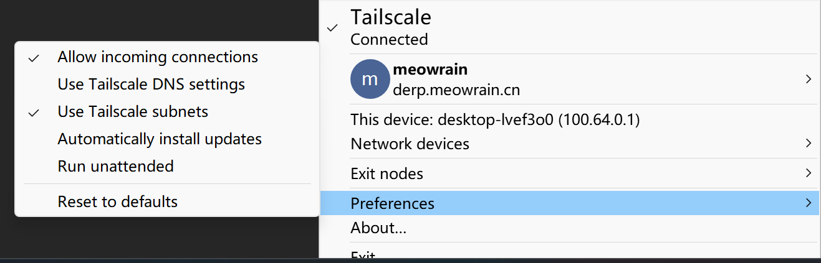Image resolution: width=821 pixels, height=263 pixels.
Task: Click the Exit menu item
Action: [363, 256]
